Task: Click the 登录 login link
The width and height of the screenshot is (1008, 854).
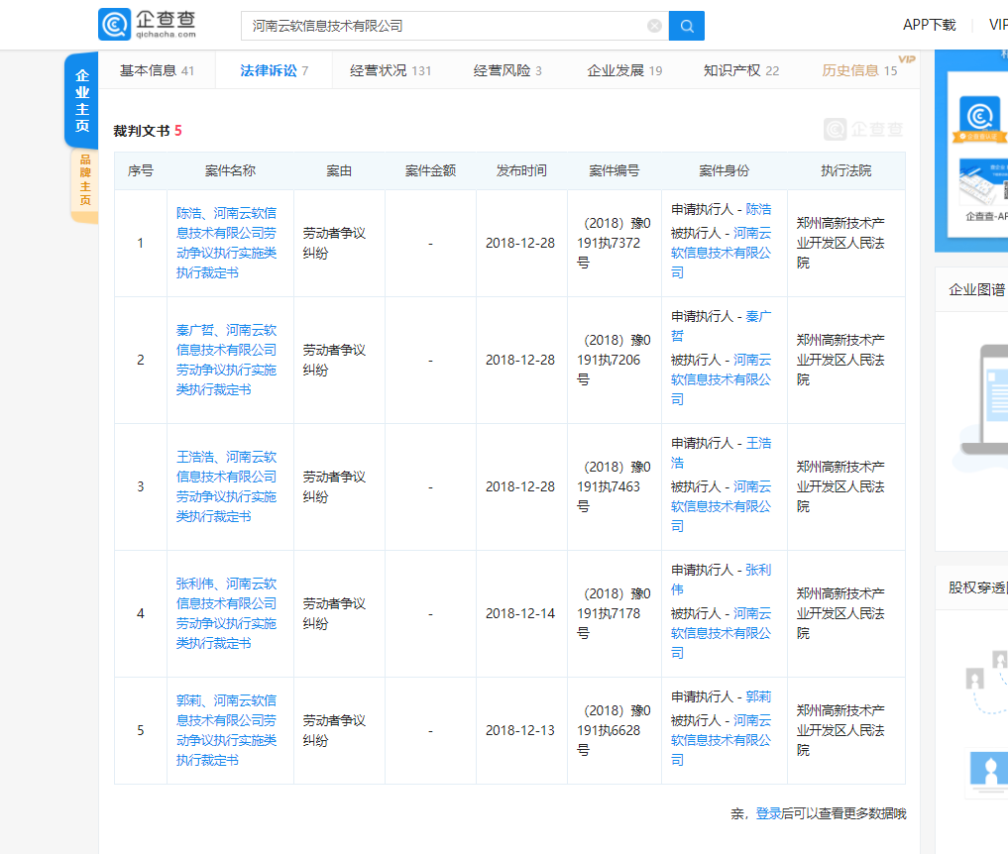Action: [768, 813]
